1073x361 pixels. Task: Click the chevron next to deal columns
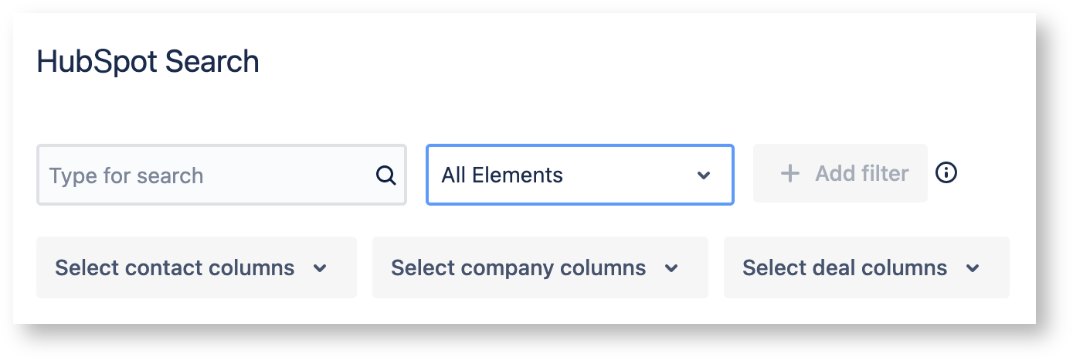point(973,268)
